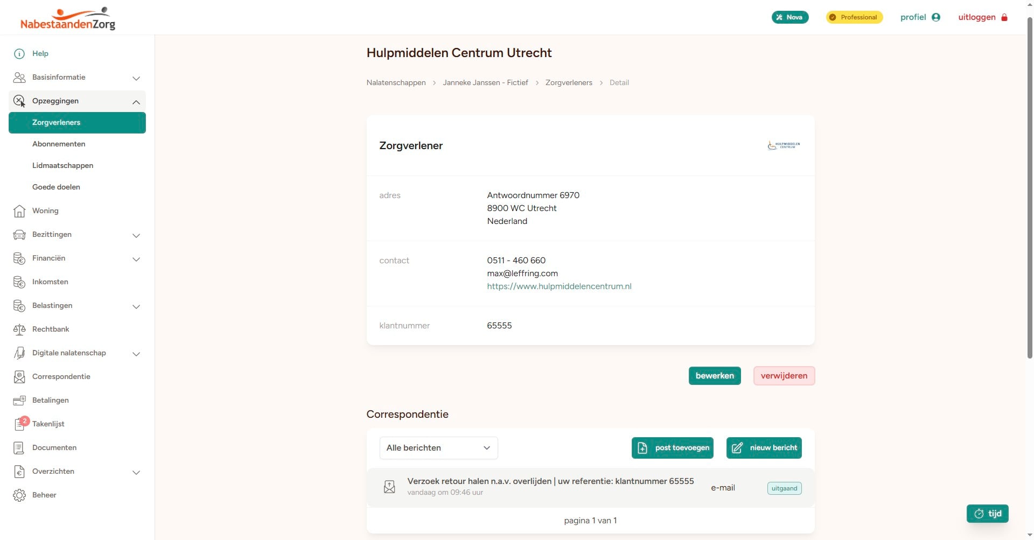
Task: Collapse the Opzeggingen section chevron
Action: click(136, 102)
